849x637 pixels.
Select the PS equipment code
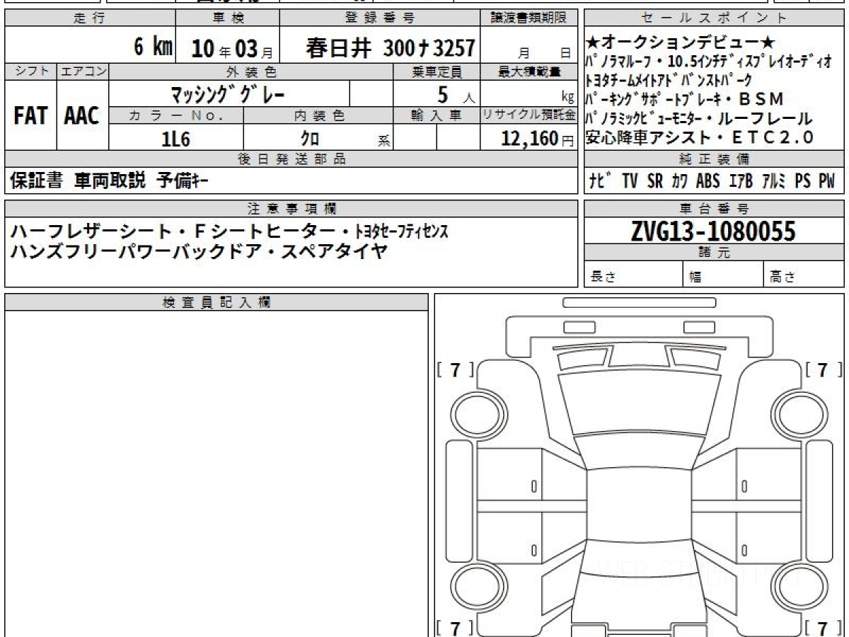click(802, 181)
